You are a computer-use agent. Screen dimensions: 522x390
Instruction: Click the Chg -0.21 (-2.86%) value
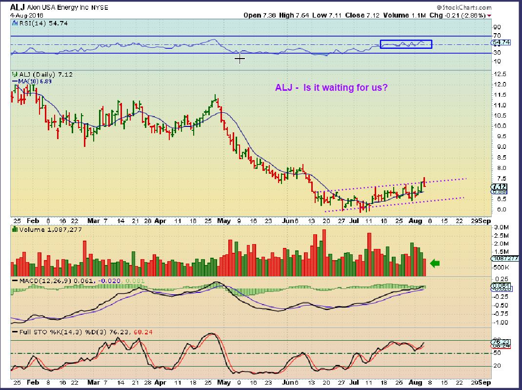458,15
